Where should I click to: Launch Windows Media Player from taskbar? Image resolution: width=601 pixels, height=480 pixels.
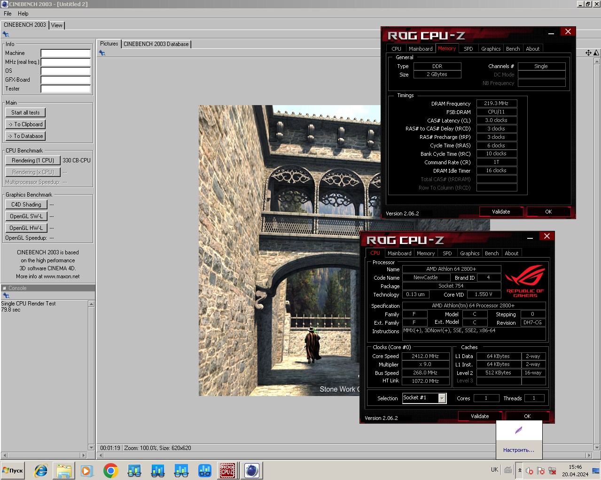[87, 470]
